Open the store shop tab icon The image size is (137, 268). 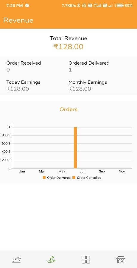[121, 259]
